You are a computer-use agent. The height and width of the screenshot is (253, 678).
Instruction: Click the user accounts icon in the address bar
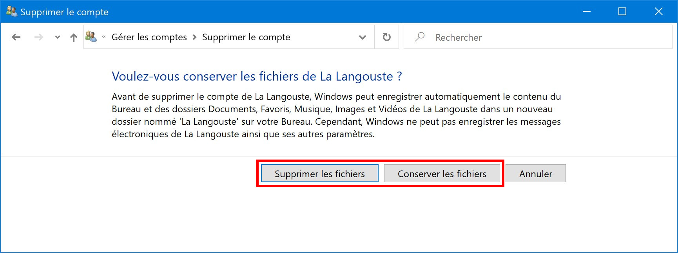click(91, 37)
